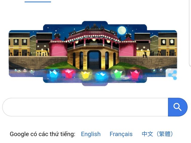Open the Français language link
Image resolution: width=191 pixels, height=143 pixels.
point(121,134)
